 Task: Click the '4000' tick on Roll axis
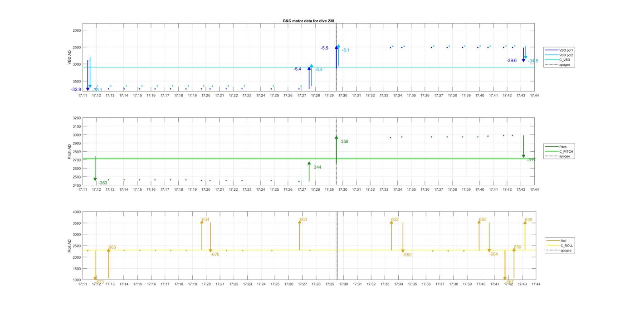[77, 212]
